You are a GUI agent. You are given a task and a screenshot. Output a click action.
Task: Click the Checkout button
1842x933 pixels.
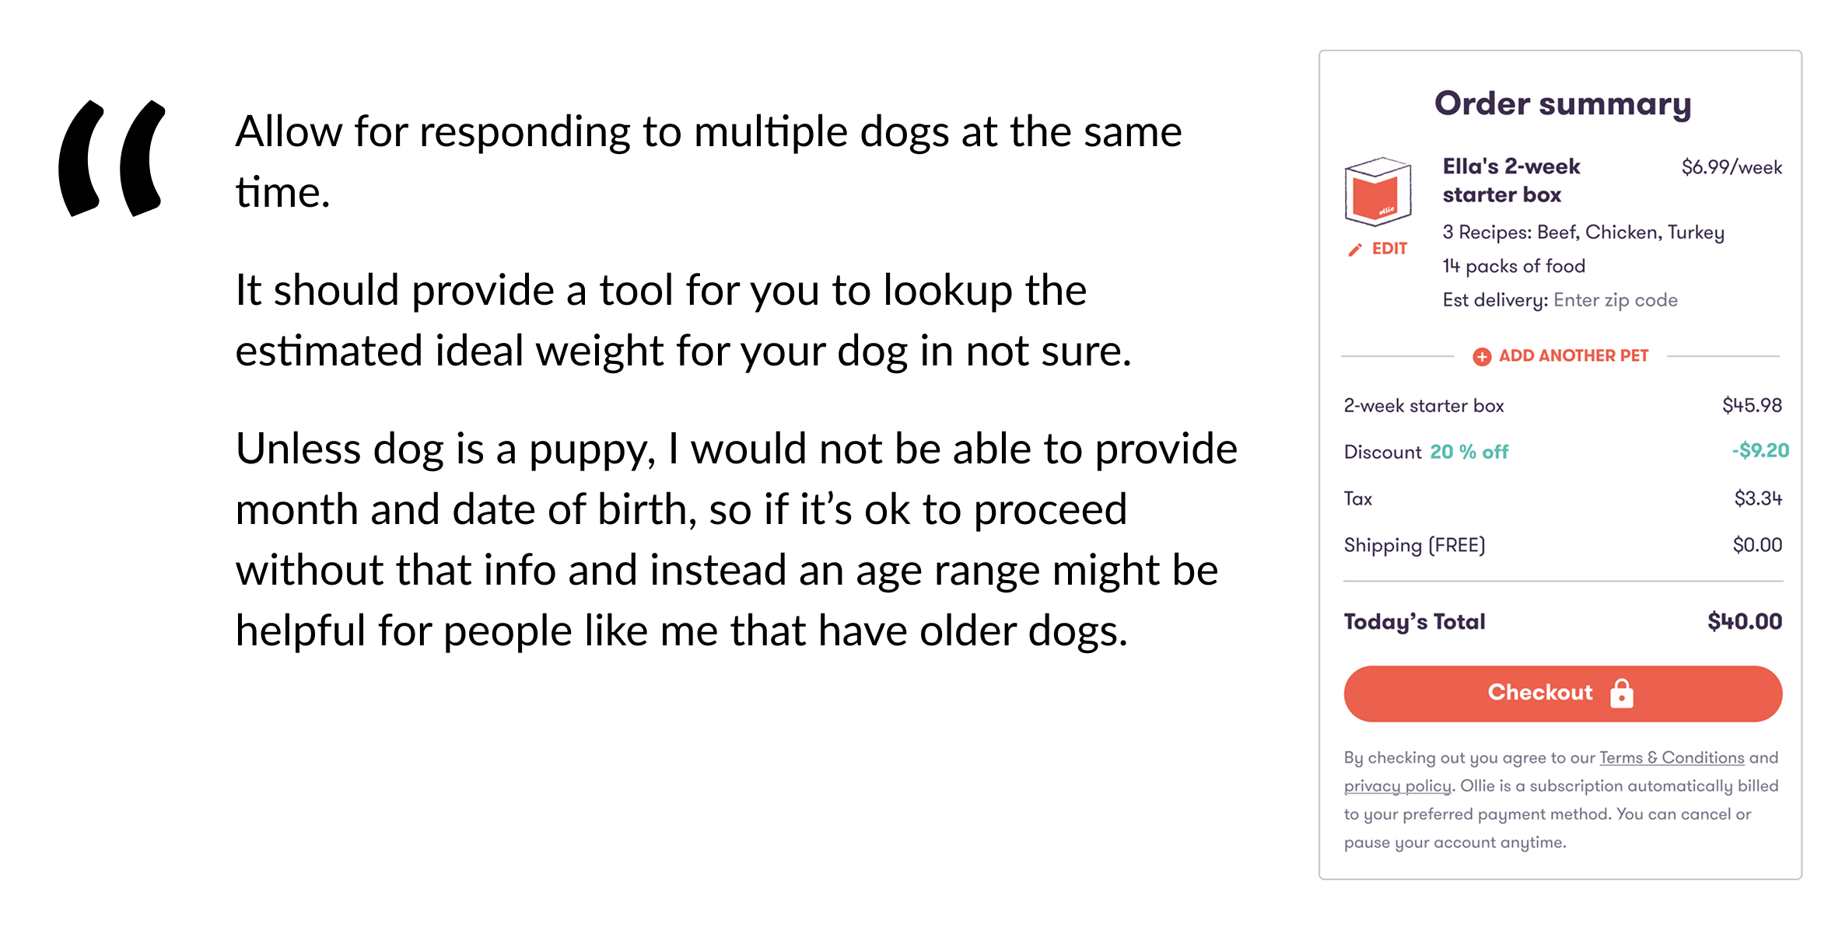point(1563,693)
